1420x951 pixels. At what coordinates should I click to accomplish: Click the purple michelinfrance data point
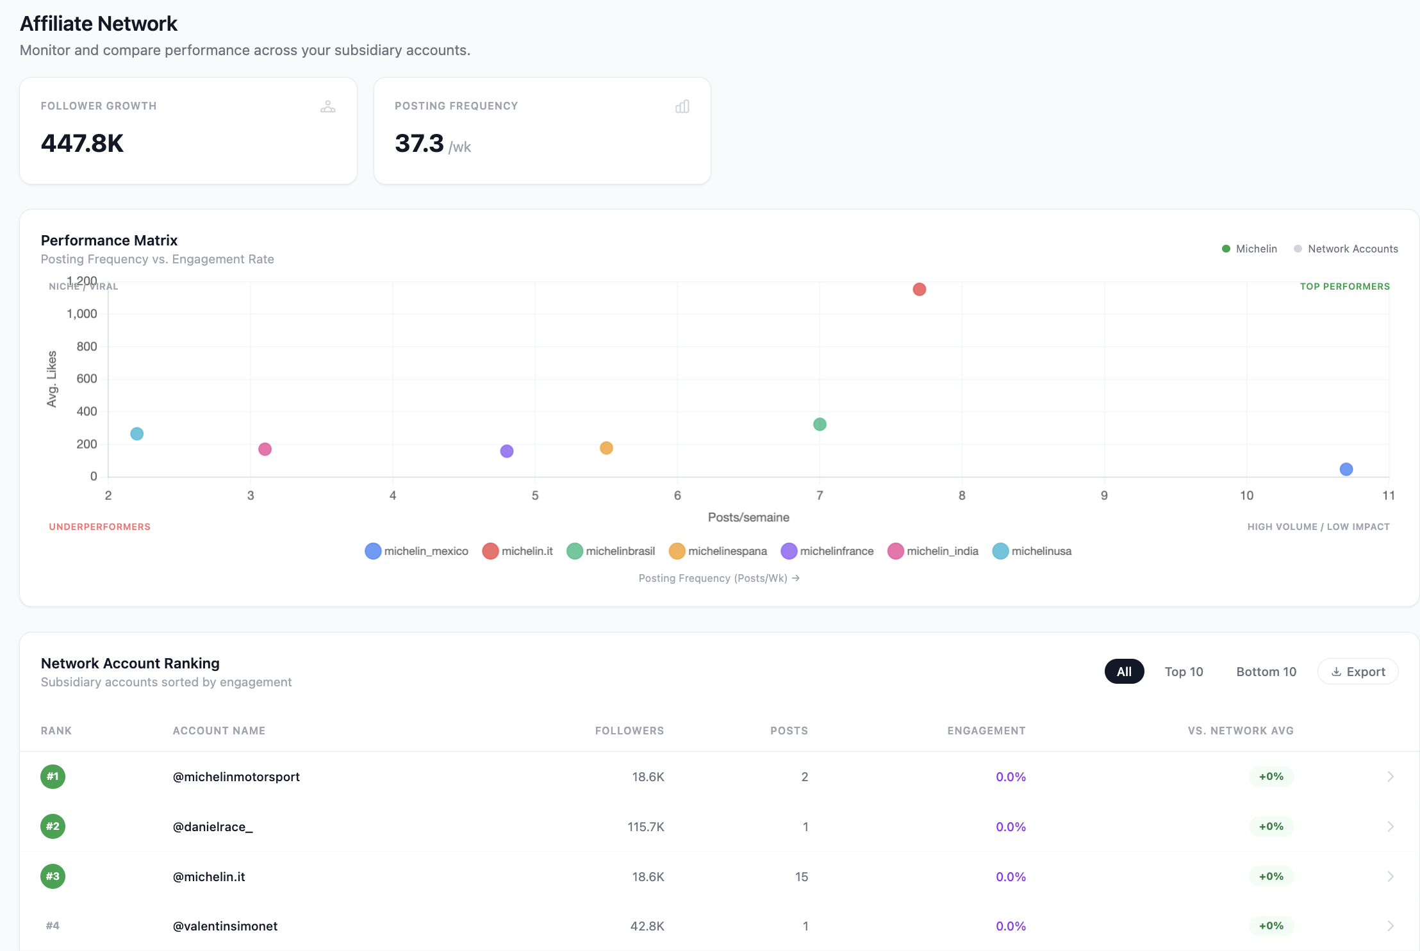(x=507, y=451)
